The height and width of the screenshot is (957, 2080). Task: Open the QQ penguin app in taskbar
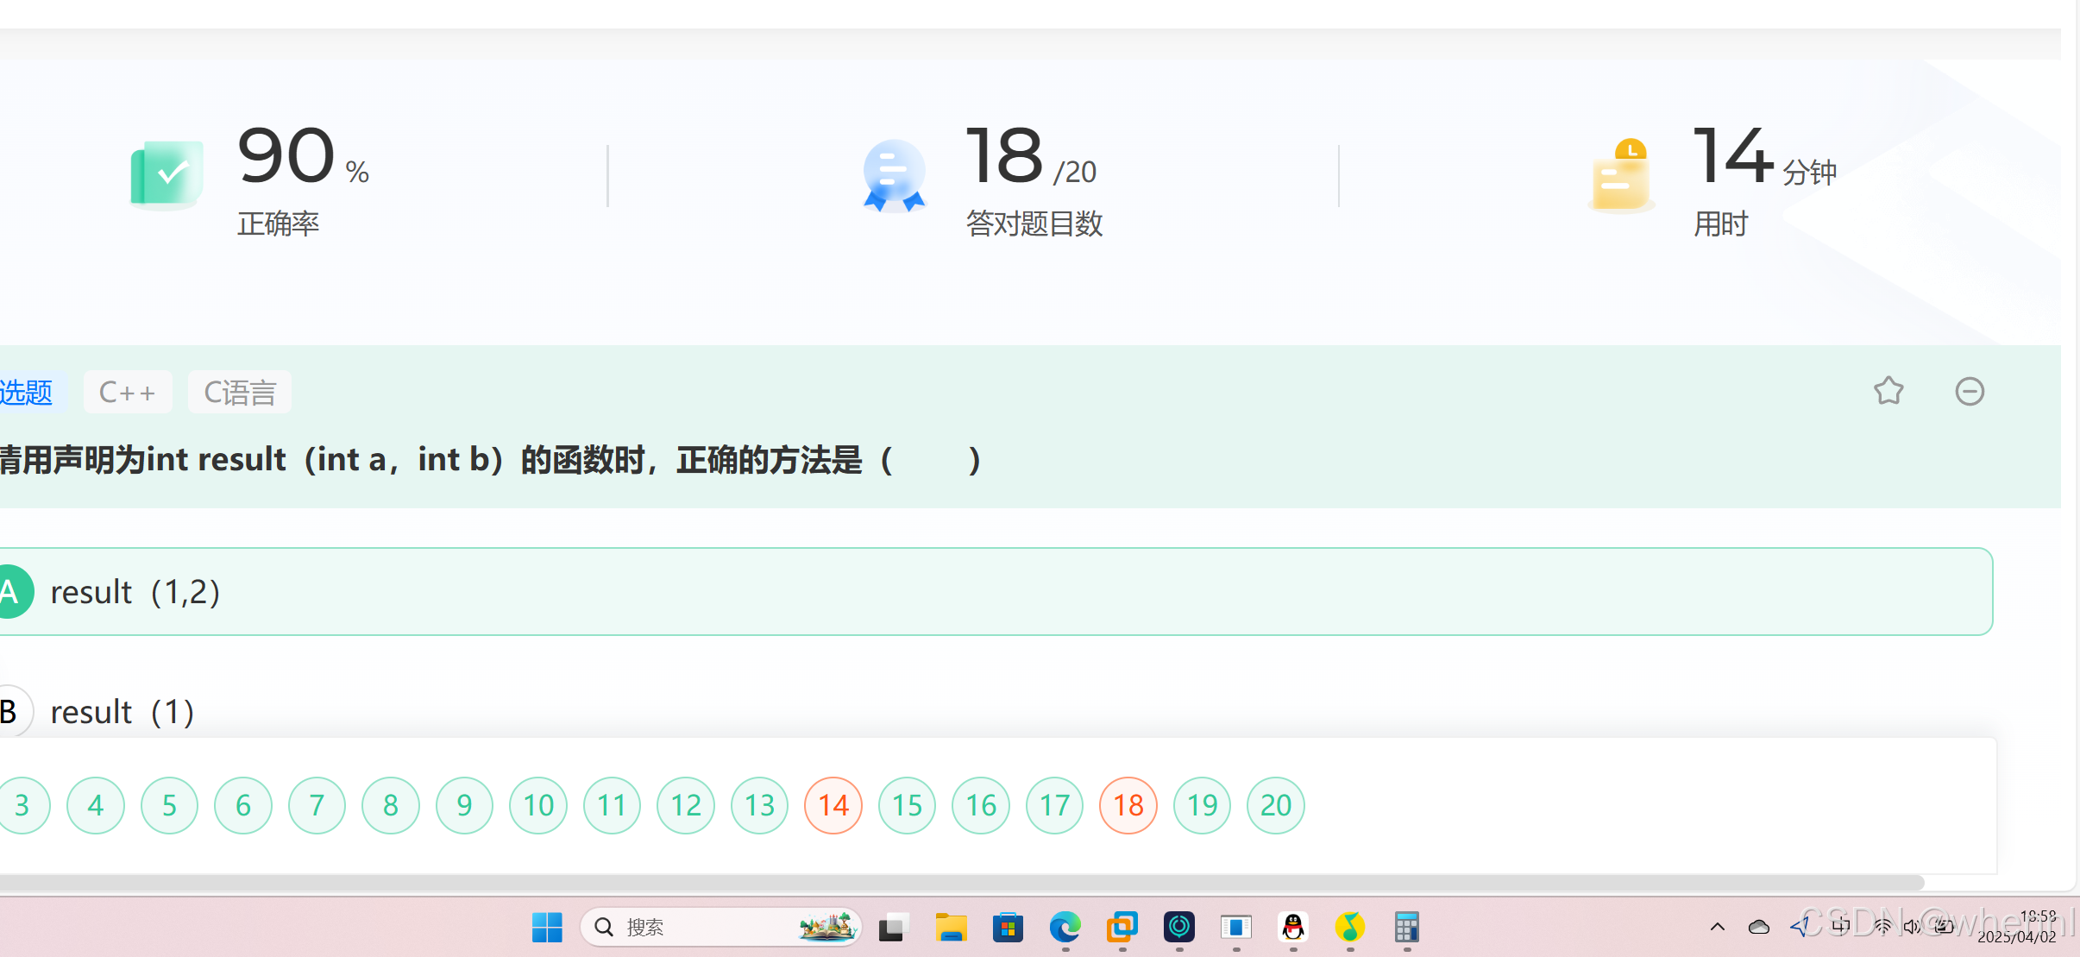pyautogui.click(x=1292, y=928)
